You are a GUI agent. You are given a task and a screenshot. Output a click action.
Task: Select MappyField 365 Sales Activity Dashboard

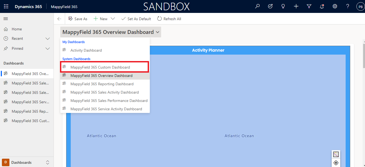105,92
